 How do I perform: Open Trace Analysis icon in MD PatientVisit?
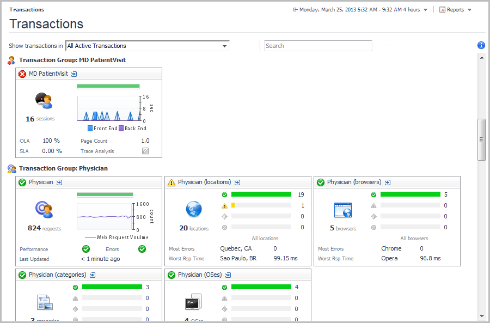pyautogui.click(x=145, y=151)
